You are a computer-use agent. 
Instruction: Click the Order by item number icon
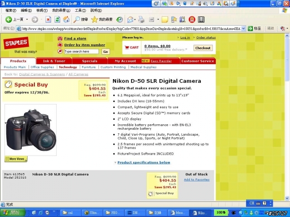[60, 45]
